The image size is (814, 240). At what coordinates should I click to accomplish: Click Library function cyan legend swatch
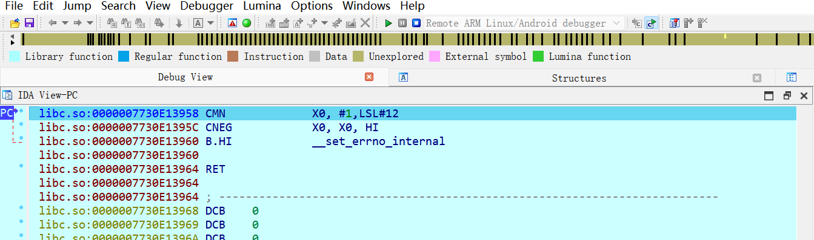point(15,57)
